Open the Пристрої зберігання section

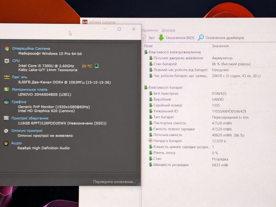click(x=30, y=118)
